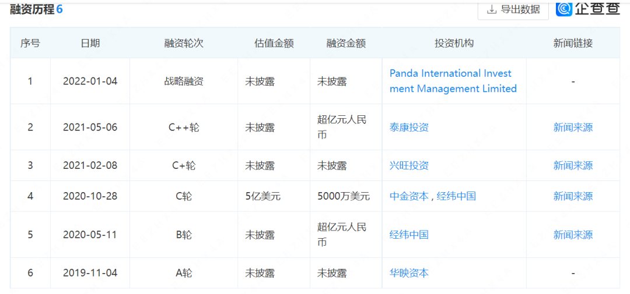Select the date 2020-05-11 cell
The height and width of the screenshot is (294, 630).
click(x=90, y=235)
